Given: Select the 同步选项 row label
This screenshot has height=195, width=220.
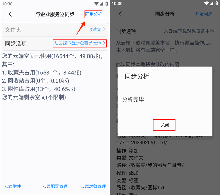Looking at the screenshot, I should pyautogui.click(x=16, y=43).
